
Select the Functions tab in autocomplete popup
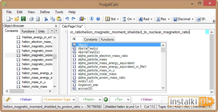point(107,39)
